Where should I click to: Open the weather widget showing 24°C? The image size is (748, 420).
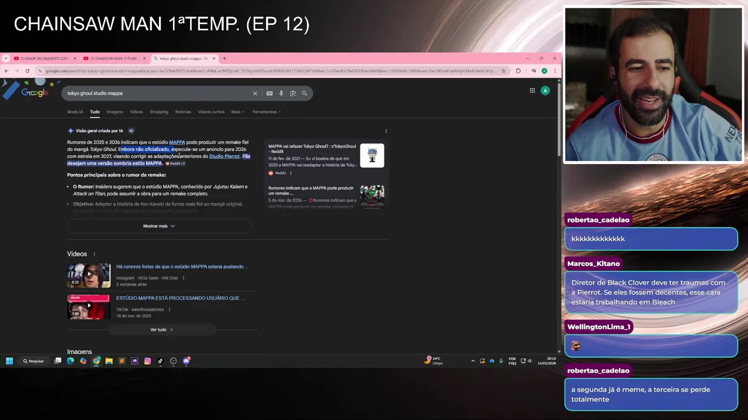pos(434,360)
